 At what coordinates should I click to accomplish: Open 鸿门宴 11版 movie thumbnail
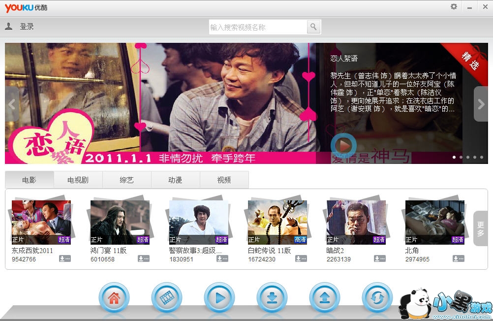[x=120, y=222]
